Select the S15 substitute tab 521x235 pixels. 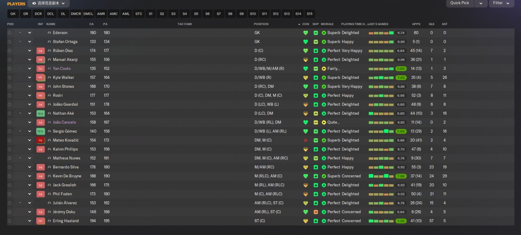pos(310,14)
